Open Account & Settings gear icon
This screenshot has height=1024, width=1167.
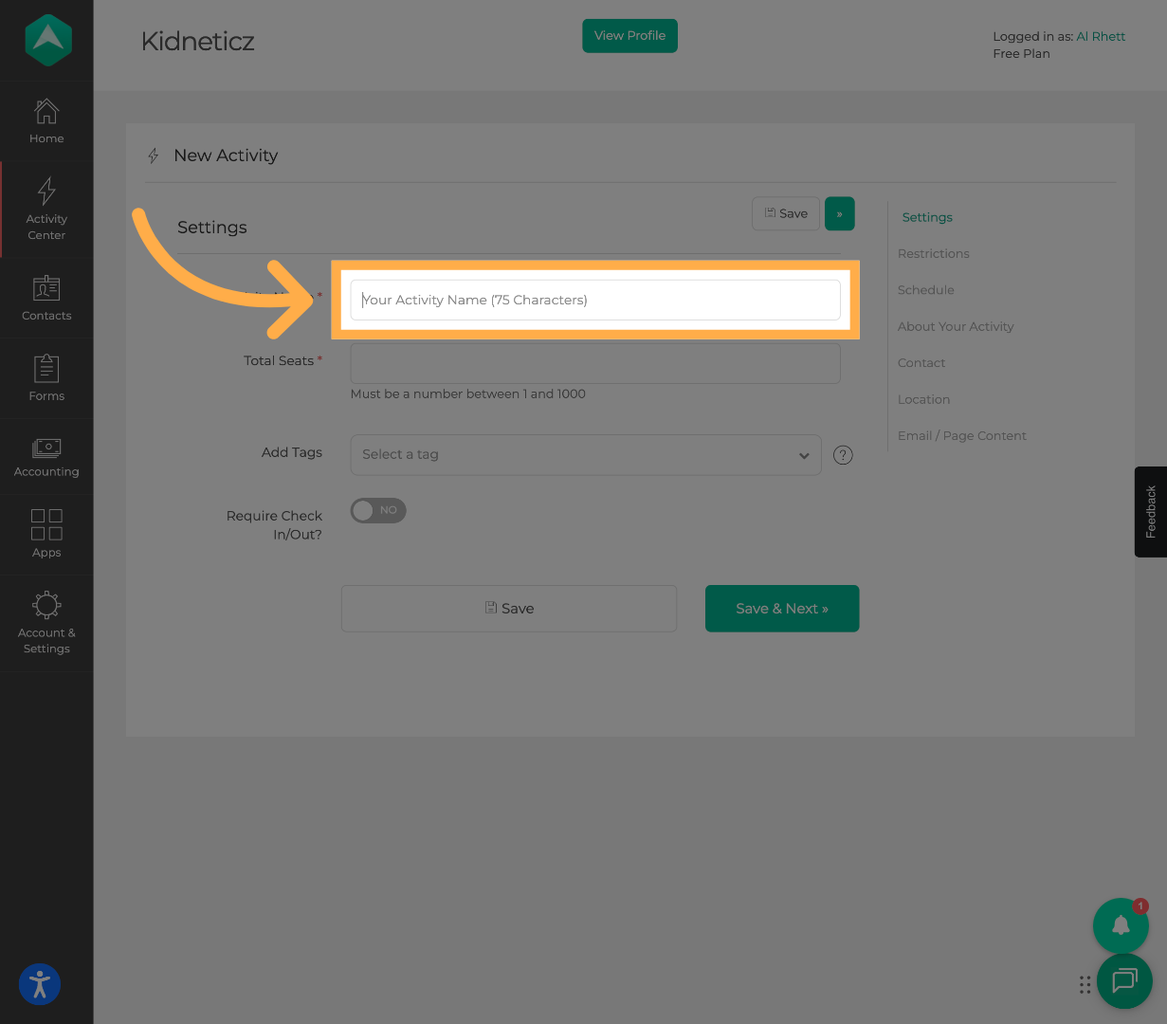pos(46,604)
